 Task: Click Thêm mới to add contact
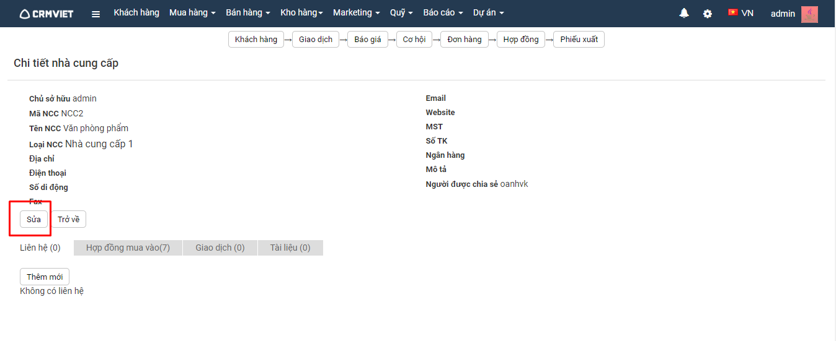pyautogui.click(x=45, y=277)
